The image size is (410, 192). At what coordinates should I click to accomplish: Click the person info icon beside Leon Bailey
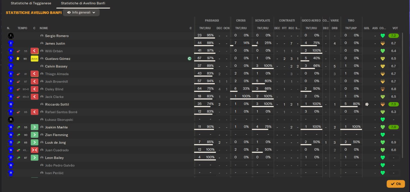pyautogui.click(x=42, y=158)
